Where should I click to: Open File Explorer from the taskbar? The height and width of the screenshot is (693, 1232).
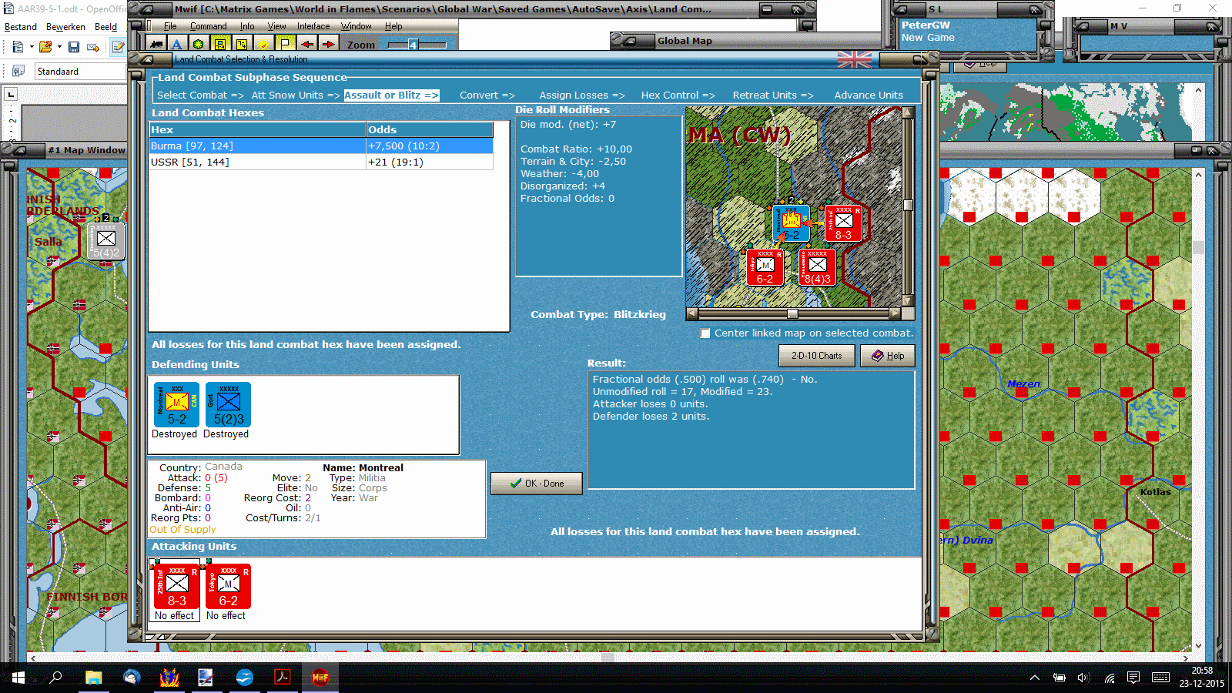[x=94, y=677]
